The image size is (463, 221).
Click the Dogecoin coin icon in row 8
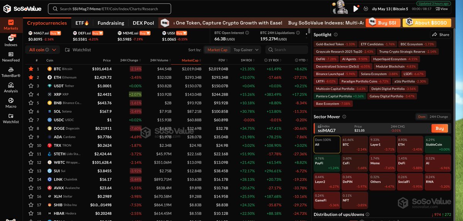(x=49, y=128)
